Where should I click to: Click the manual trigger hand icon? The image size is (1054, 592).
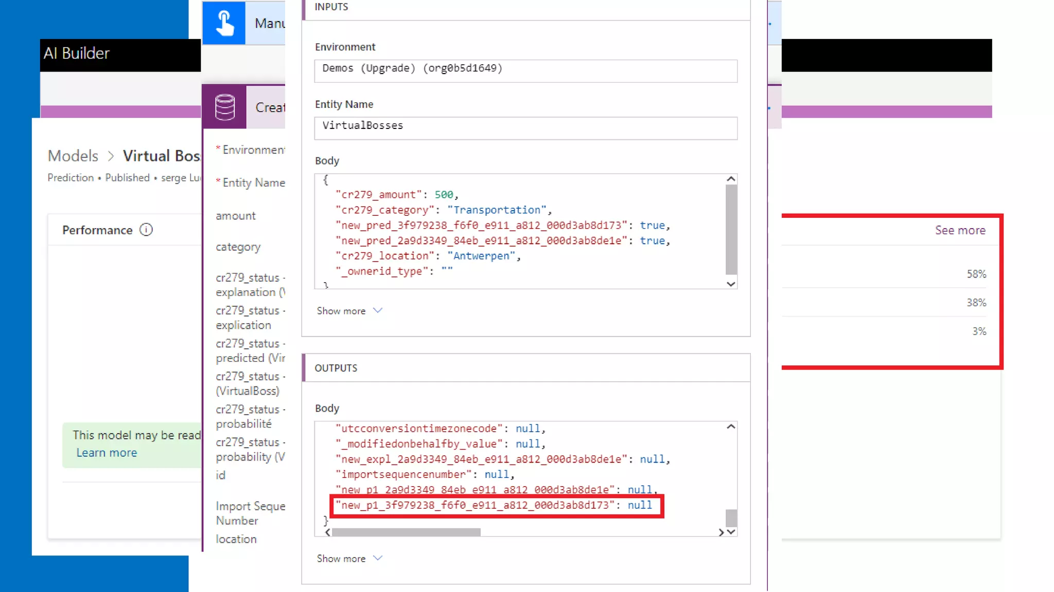click(224, 23)
